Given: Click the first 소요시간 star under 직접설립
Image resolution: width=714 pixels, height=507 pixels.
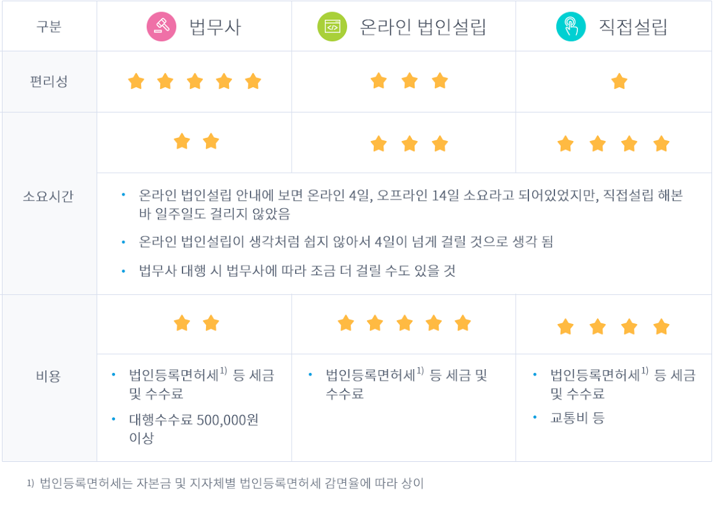Looking at the screenshot, I should coord(565,144).
